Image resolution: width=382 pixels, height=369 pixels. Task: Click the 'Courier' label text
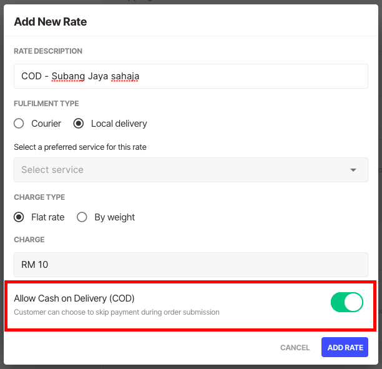click(x=46, y=124)
